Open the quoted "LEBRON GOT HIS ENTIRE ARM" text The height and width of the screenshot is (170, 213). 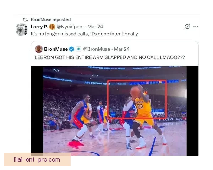coord(110,57)
